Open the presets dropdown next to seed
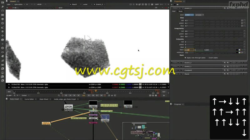Image resolution: width=250 pixels, height=140 pixels. click(x=199, y=15)
